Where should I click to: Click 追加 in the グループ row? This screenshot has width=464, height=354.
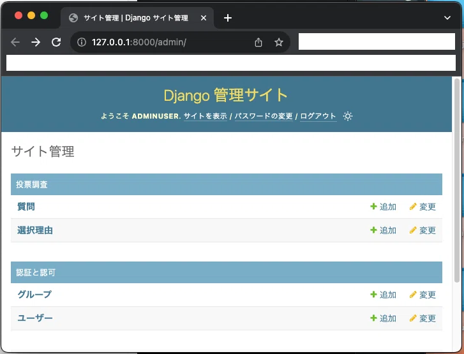[x=383, y=295]
